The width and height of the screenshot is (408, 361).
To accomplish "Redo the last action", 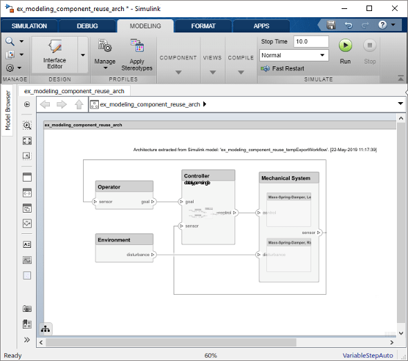I will (x=365, y=25).
